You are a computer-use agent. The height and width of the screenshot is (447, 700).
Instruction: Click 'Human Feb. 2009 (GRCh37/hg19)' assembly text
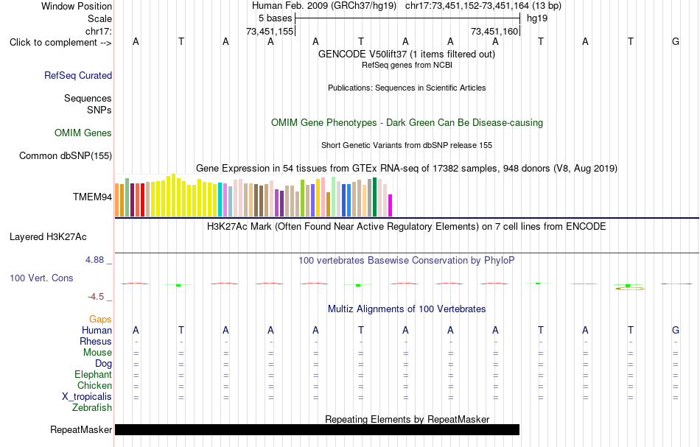(324, 6)
